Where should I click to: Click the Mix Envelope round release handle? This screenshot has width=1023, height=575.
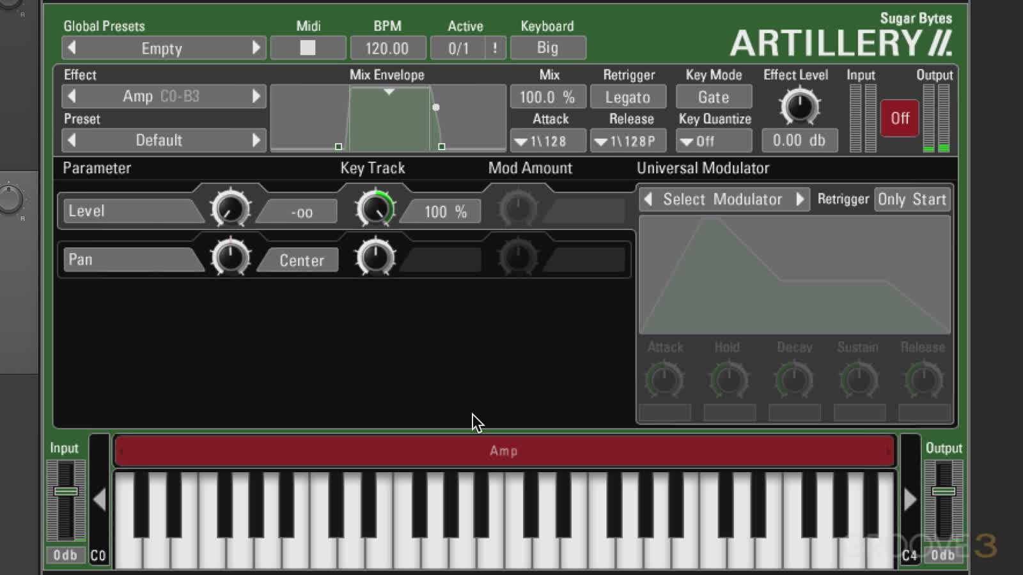pyautogui.click(x=436, y=107)
